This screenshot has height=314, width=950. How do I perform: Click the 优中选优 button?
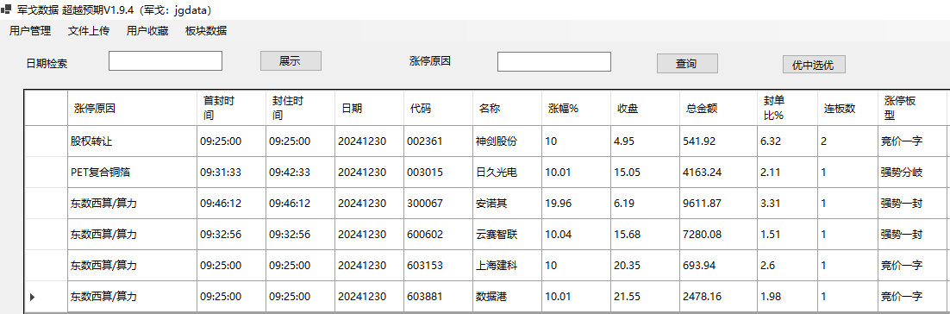coord(814,65)
